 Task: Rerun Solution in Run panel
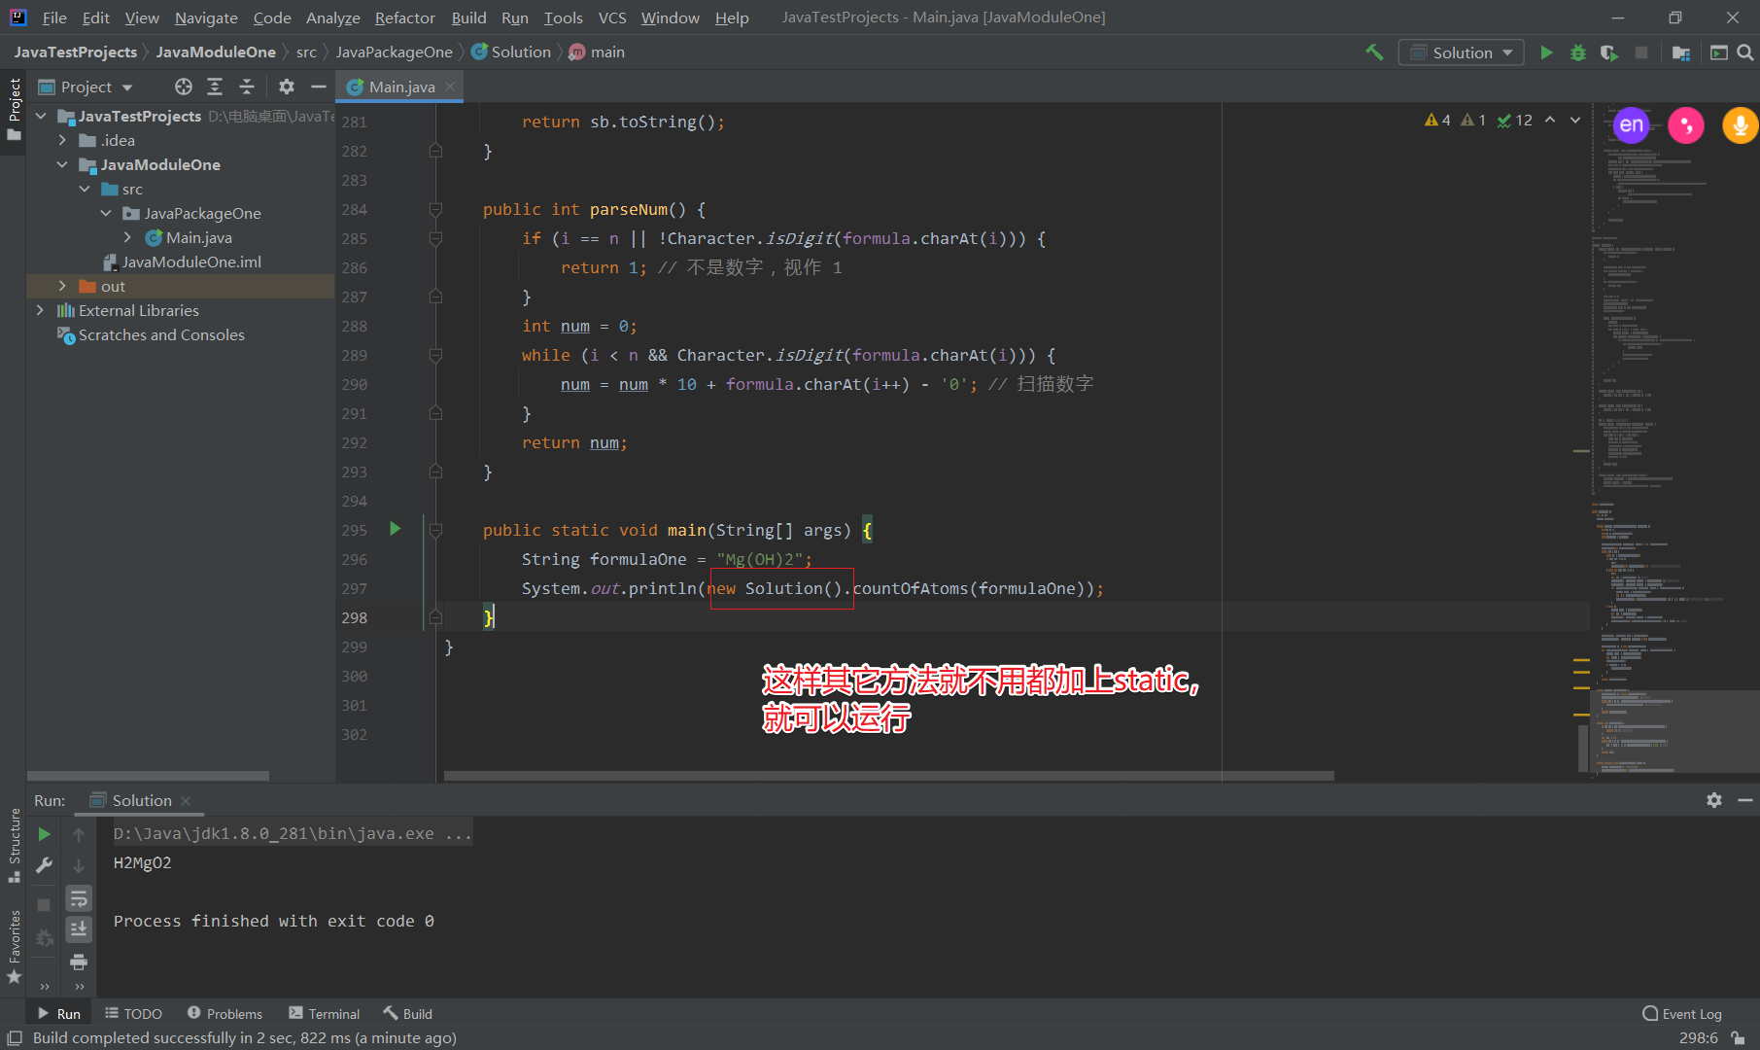(44, 834)
